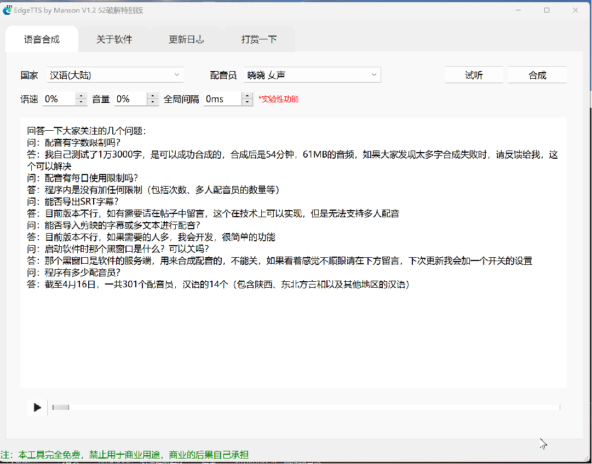The width and height of the screenshot is (592, 464).
Task: Click the EdgeTTS app icon in the title bar
Action: pyautogui.click(x=7, y=10)
